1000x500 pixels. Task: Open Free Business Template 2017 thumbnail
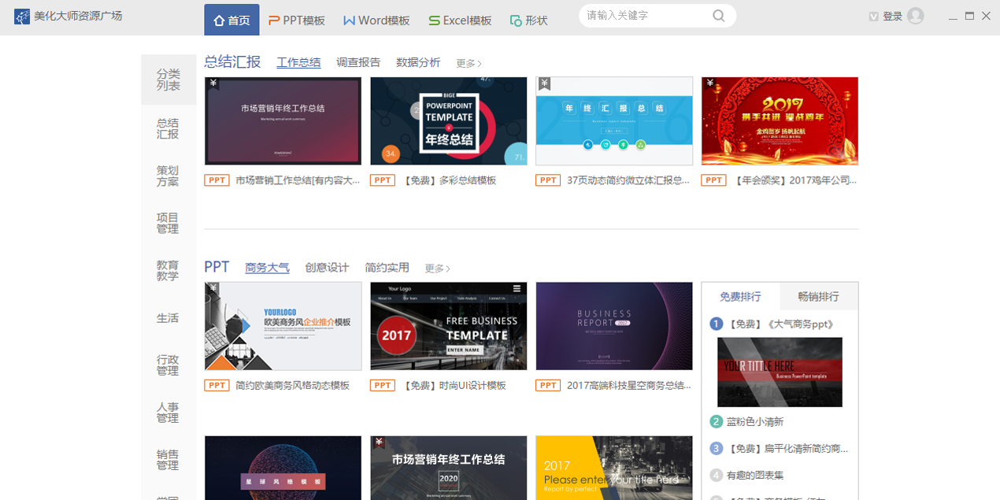(x=449, y=326)
